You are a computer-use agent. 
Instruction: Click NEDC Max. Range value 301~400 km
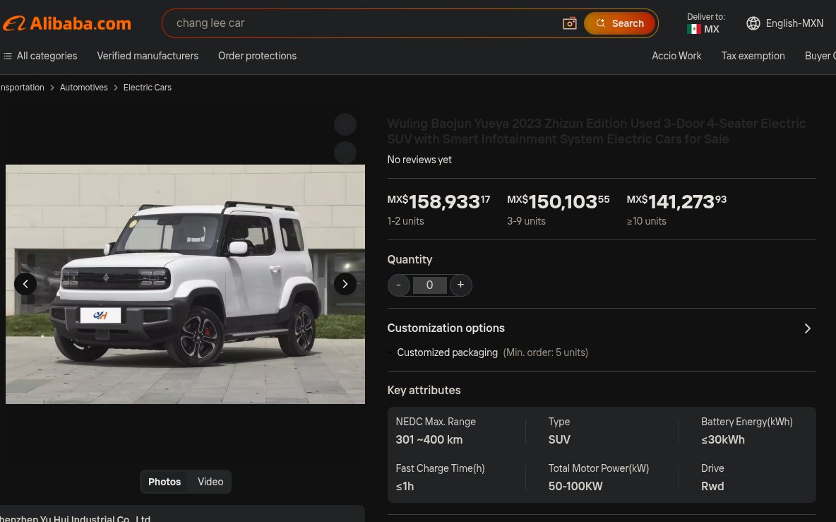click(x=429, y=440)
